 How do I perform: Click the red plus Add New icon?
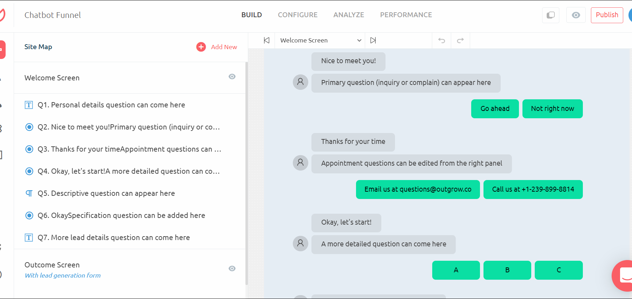click(x=201, y=47)
